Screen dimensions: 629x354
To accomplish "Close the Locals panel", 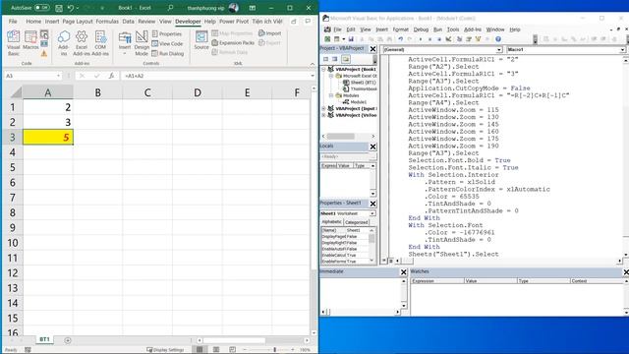I will (372, 147).
